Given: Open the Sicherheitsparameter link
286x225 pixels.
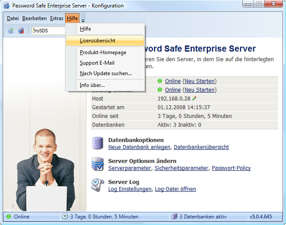Looking at the screenshot, I should [181, 168].
